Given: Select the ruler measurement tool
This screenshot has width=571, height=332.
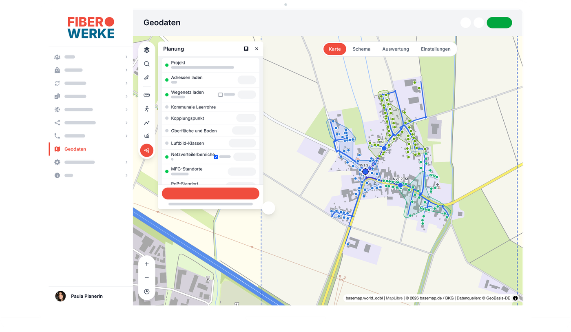Looking at the screenshot, I should click(147, 95).
